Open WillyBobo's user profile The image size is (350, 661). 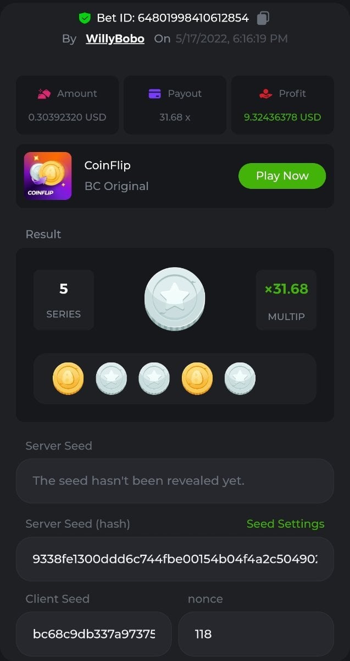point(115,39)
